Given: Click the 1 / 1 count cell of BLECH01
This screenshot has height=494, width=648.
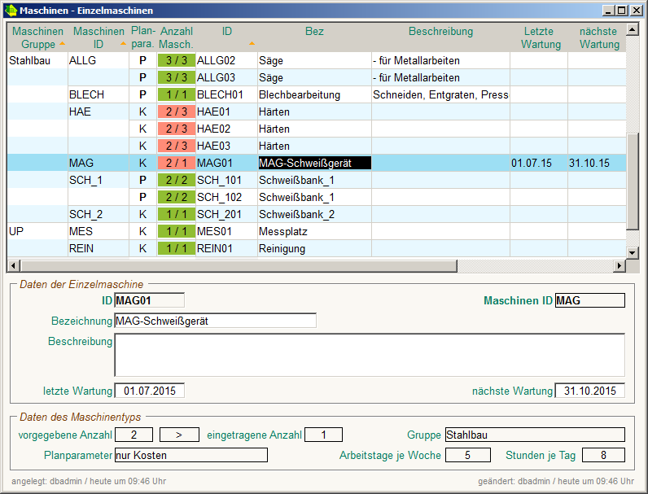Looking at the screenshot, I should point(177,94).
